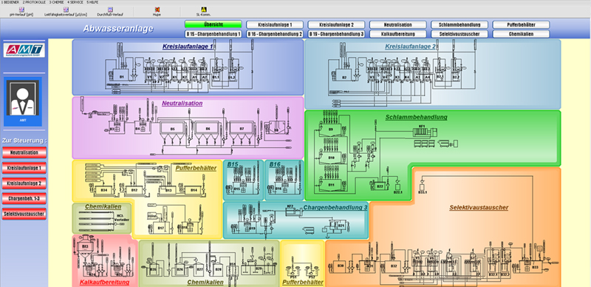Click the Hupe horn icon

point(157,10)
